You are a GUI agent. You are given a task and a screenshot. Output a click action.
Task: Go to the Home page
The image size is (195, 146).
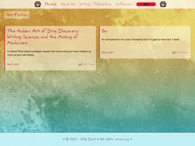(x=51, y=4)
